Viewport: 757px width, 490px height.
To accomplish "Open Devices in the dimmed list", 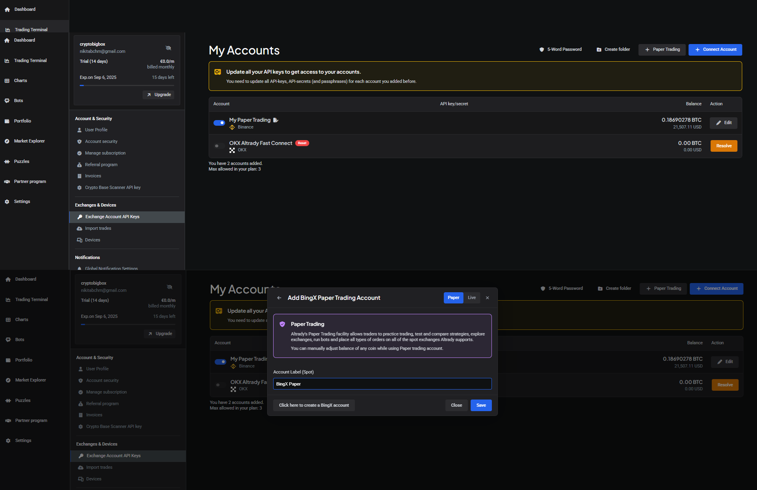I will click(90, 479).
